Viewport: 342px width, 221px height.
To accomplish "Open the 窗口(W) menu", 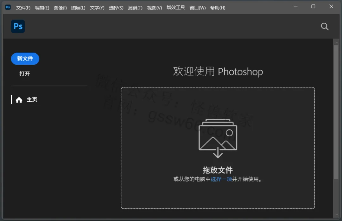I will pos(198,8).
